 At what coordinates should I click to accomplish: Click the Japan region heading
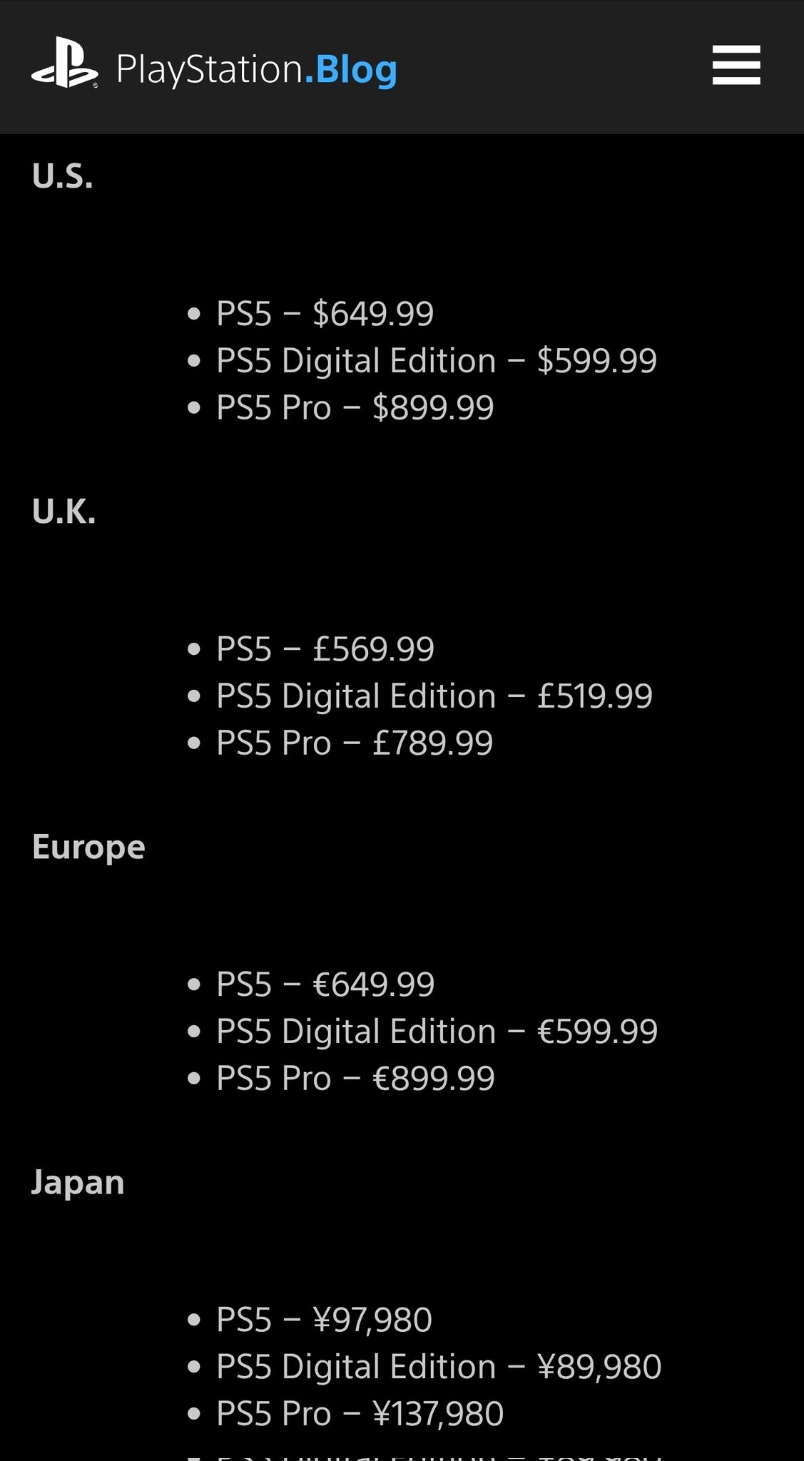click(x=78, y=1182)
